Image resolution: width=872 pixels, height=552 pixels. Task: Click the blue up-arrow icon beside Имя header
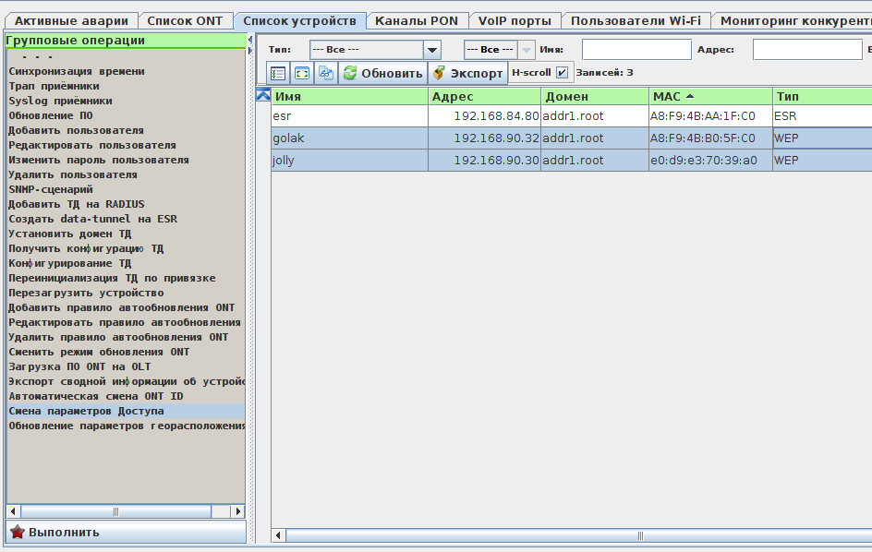pyautogui.click(x=263, y=95)
